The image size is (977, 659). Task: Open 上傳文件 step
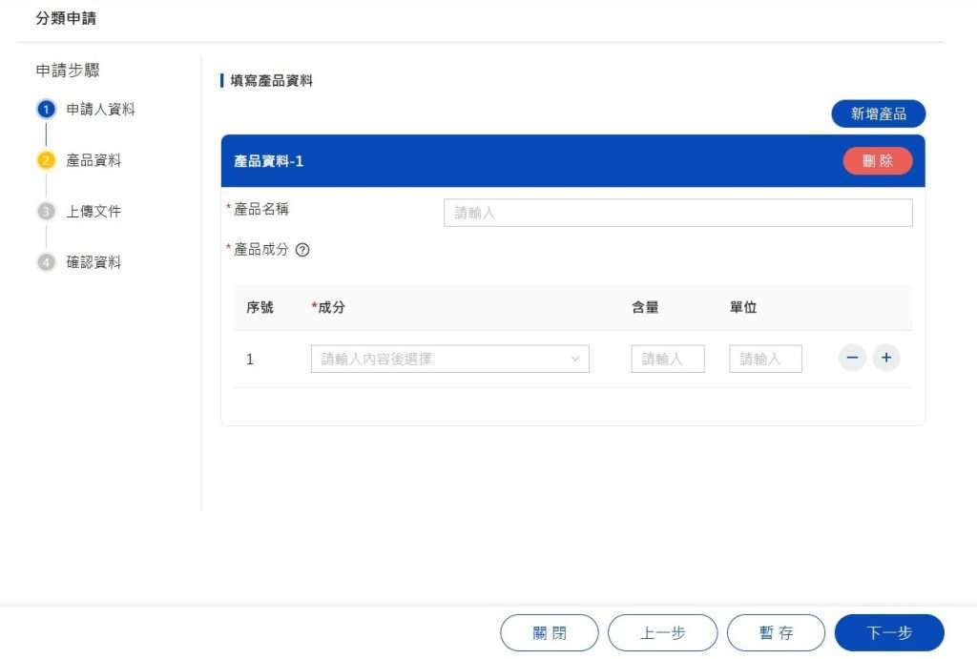tap(94, 212)
